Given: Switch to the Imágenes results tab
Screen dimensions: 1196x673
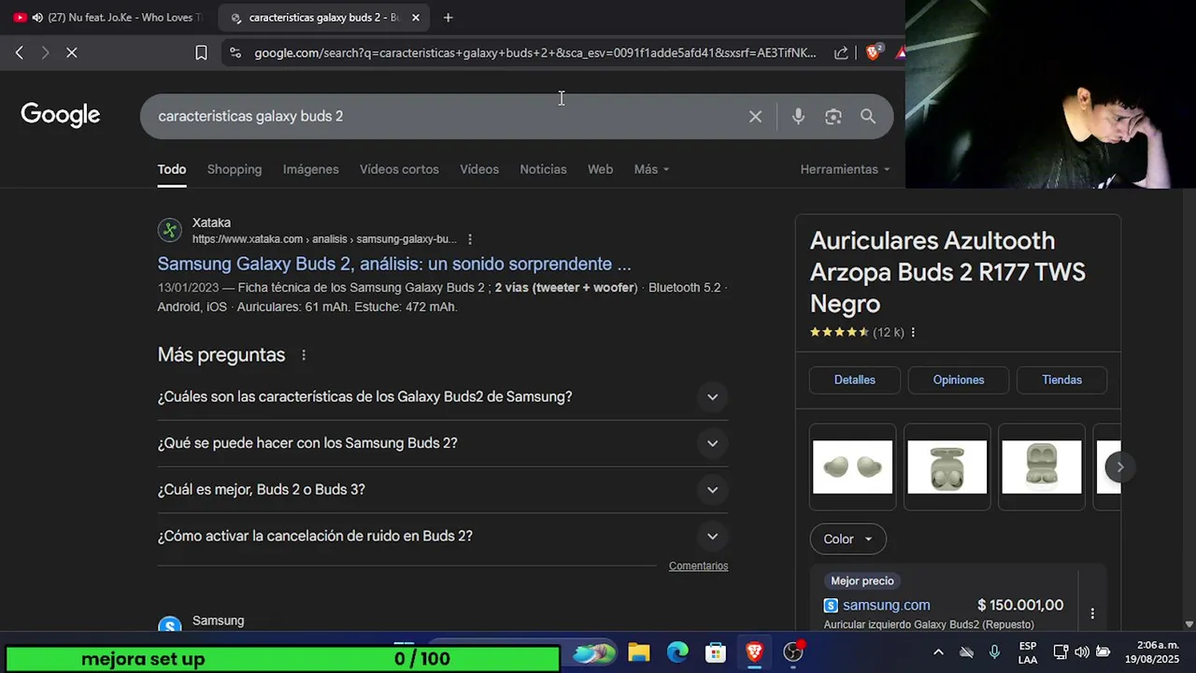Looking at the screenshot, I should (x=311, y=169).
